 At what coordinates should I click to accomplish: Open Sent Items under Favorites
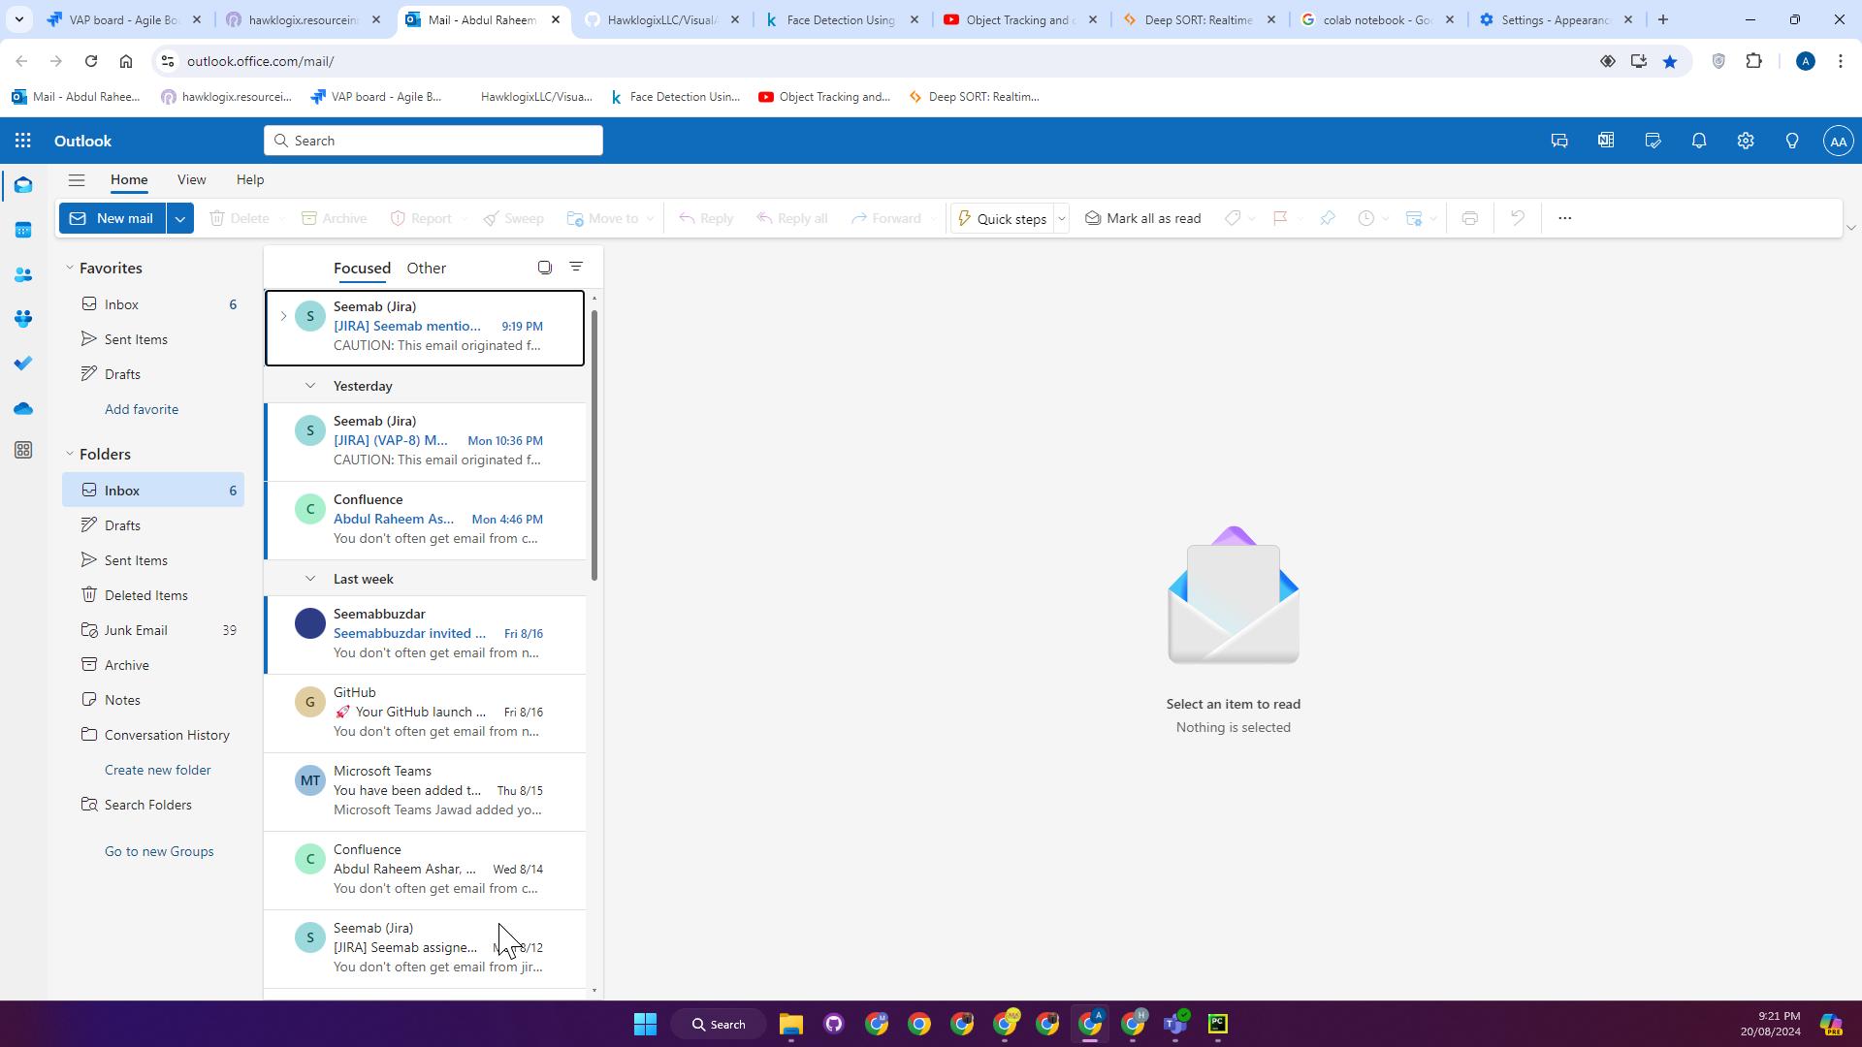coord(153,339)
